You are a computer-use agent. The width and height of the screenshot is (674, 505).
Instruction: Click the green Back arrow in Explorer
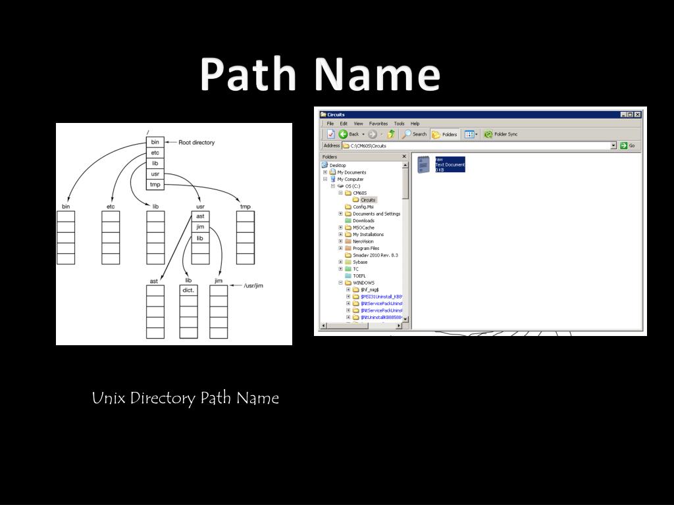(343, 134)
